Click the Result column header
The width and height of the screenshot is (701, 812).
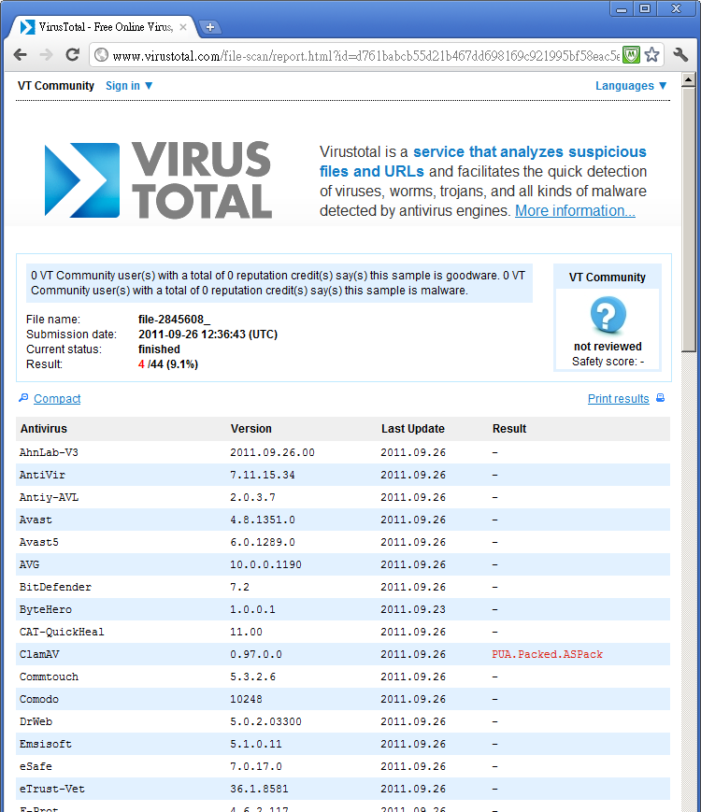pyautogui.click(x=509, y=429)
